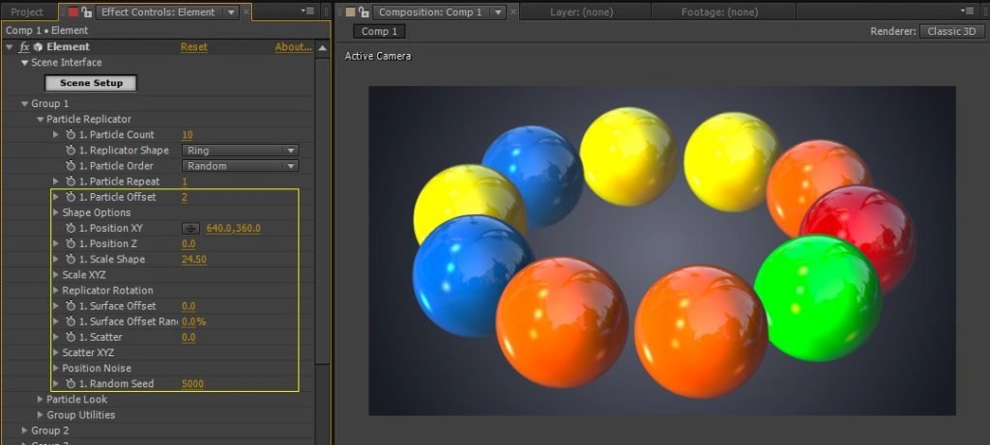
Task: Click the Position XY value 640.0,360.0
Action: 234,228
